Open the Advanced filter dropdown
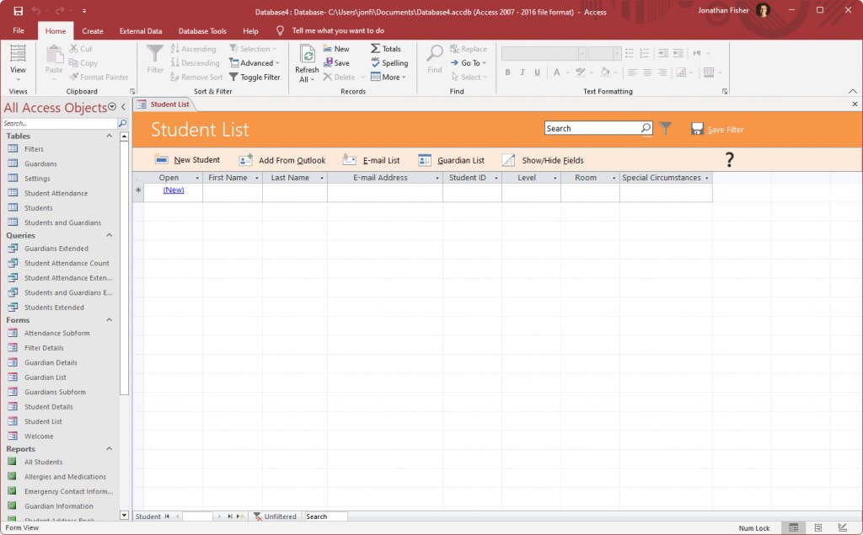The image size is (863, 535). tap(255, 62)
